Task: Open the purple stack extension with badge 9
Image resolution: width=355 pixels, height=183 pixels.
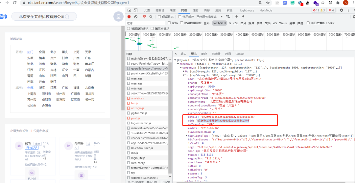Action: [x=316, y=3]
